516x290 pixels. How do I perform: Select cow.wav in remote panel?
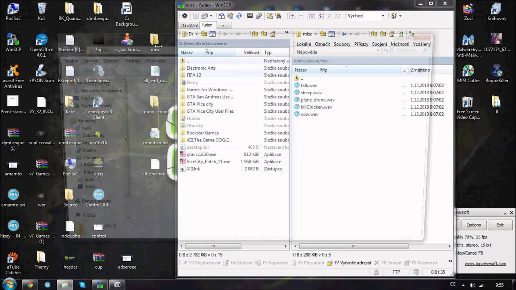(x=309, y=114)
